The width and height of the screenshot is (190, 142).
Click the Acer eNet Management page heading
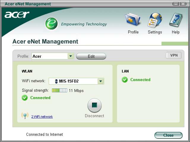(45, 41)
